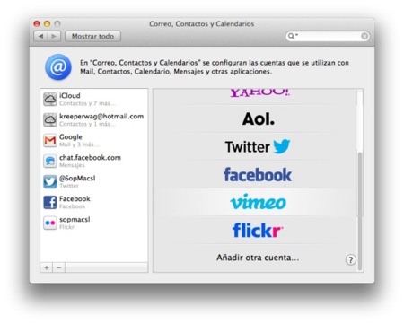Open help with the question mark button
The image size is (404, 324).
click(351, 259)
